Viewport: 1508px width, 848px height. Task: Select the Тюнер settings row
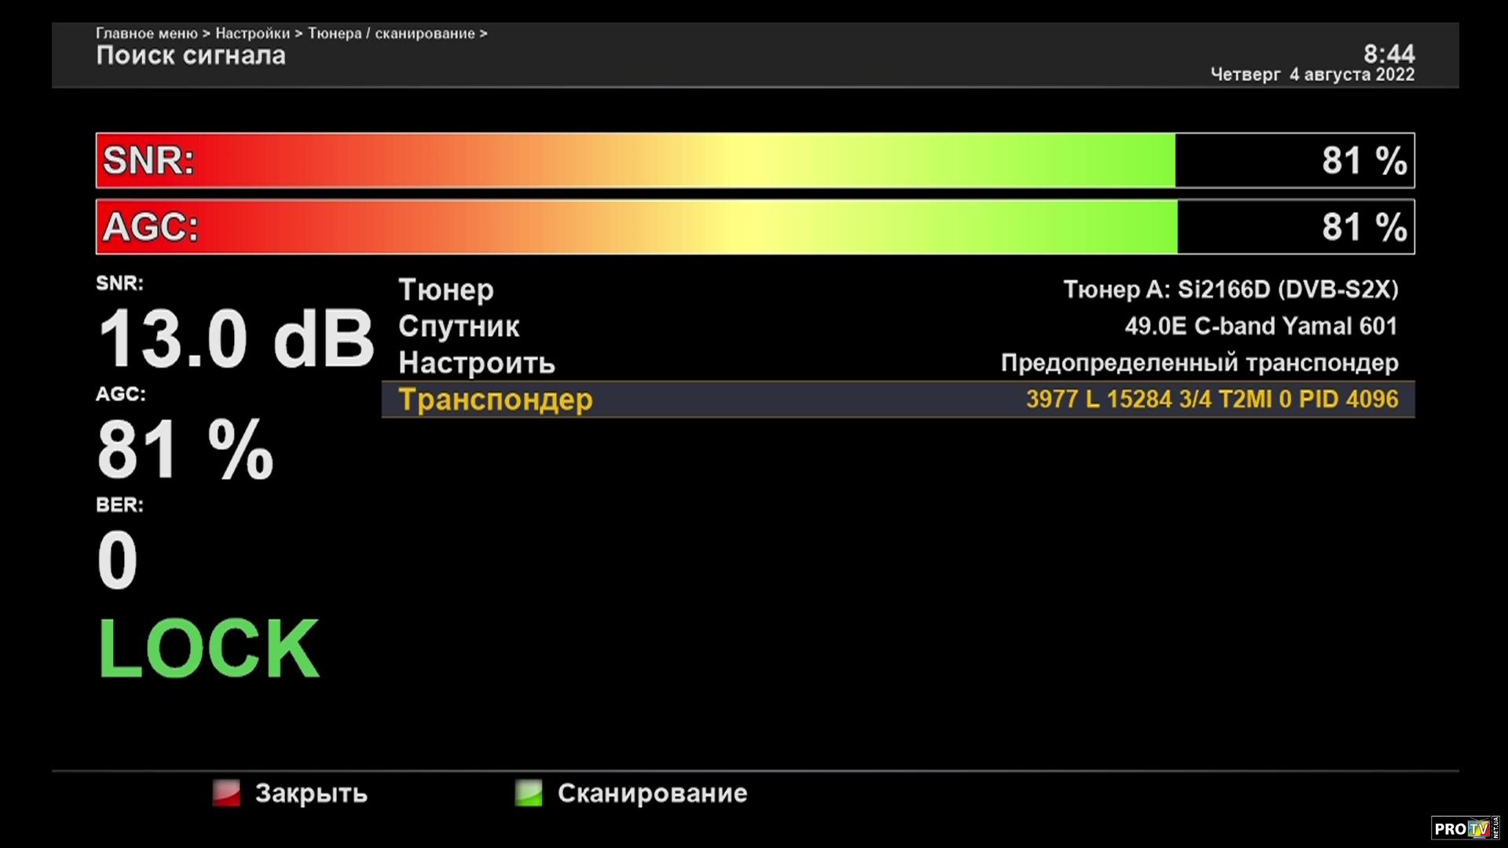(x=446, y=290)
